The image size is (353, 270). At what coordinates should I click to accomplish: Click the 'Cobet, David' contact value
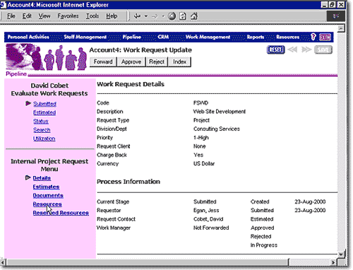208,219
